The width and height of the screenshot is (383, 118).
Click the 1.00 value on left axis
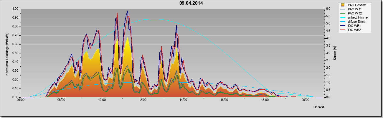point(15,9)
